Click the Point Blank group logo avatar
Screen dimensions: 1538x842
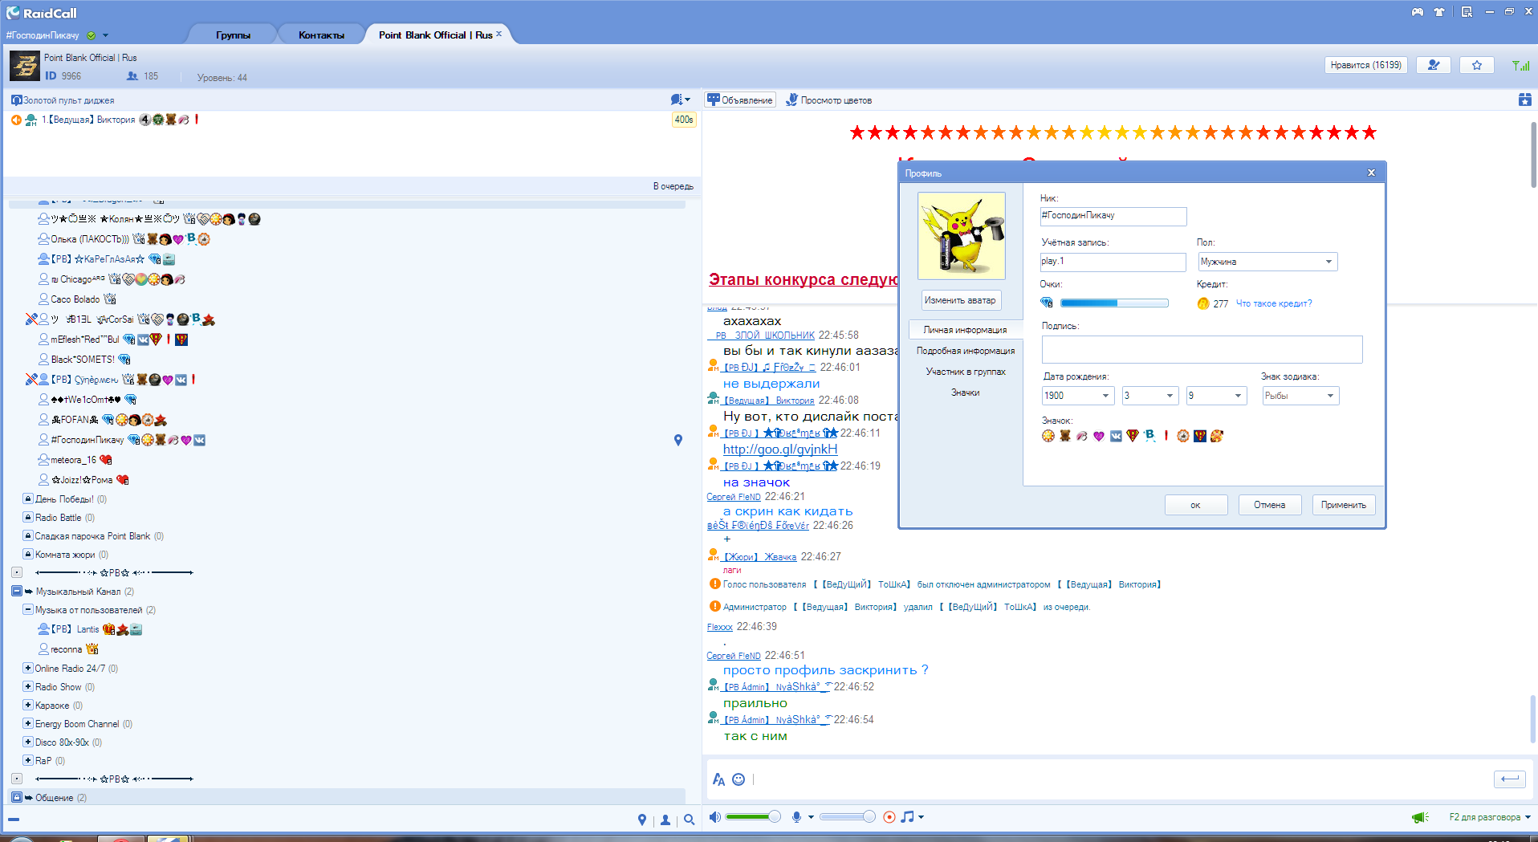tap(25, 66)
